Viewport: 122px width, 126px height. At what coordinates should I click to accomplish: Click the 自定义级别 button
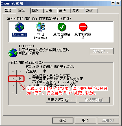click(61, 100)
